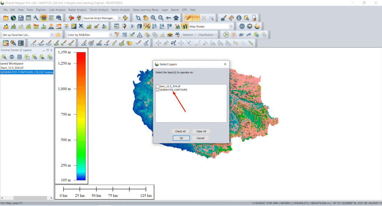Go back to previous view with arrow
Viewport: 382px width, 206px height.
(168, 18)
